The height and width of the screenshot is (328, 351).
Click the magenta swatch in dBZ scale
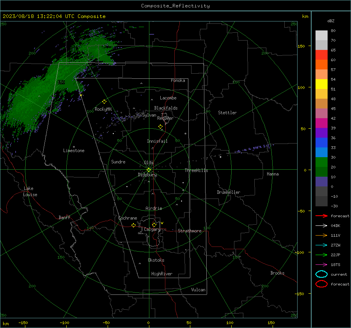321,123
